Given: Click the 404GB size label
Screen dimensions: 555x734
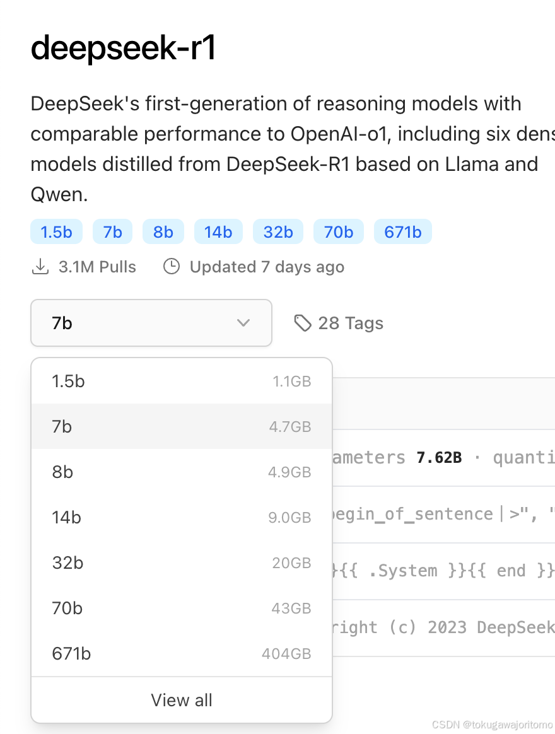Looking at the screenshot, I should [x=286, y=654].
